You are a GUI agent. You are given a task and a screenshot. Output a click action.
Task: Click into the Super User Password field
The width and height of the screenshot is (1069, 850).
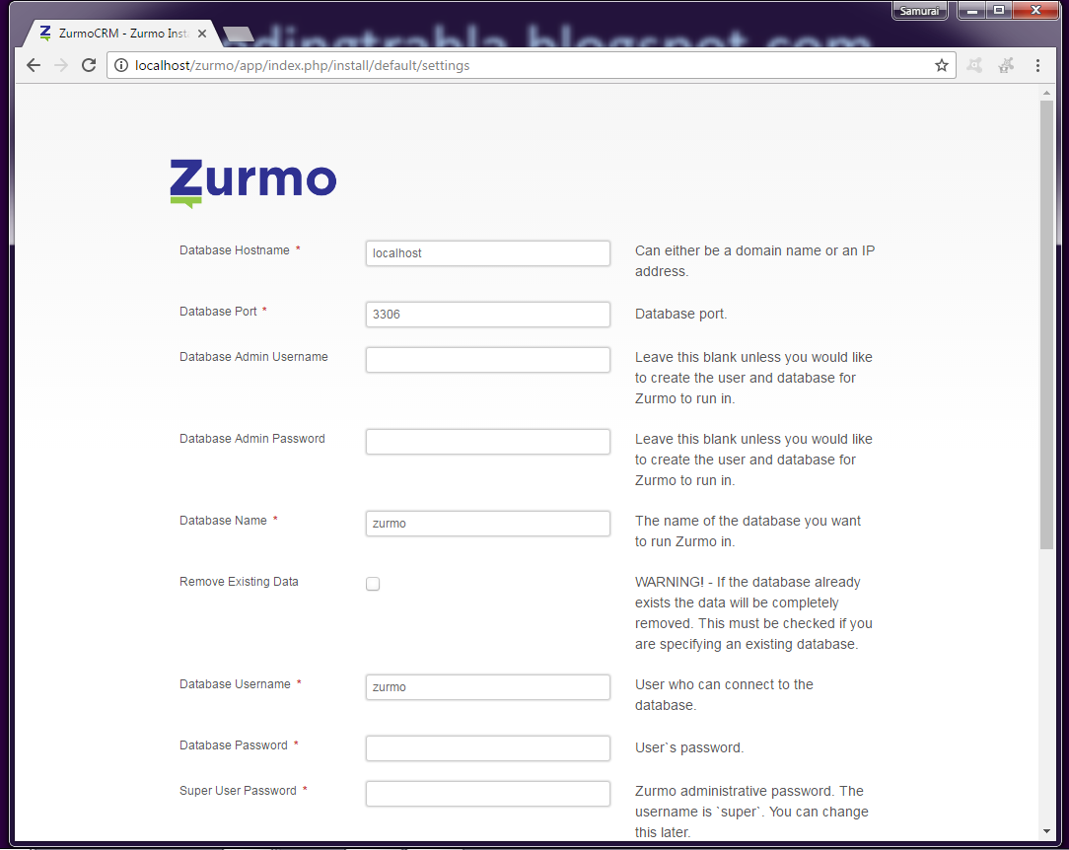coord(487,794)
